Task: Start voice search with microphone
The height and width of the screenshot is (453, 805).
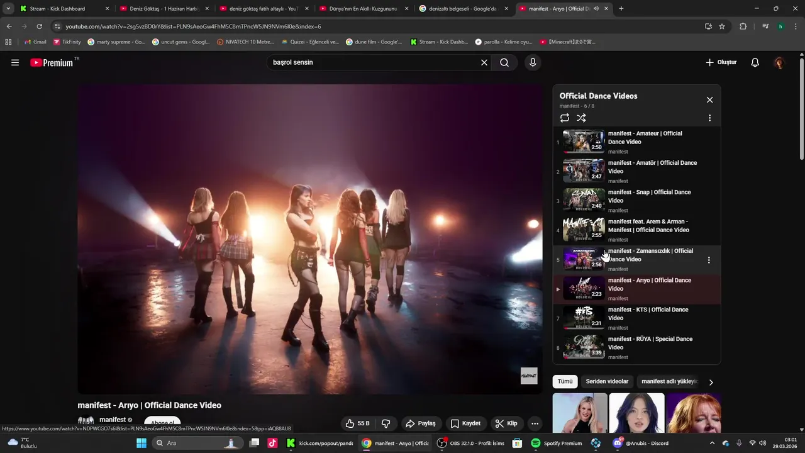Action: (533, 62)
